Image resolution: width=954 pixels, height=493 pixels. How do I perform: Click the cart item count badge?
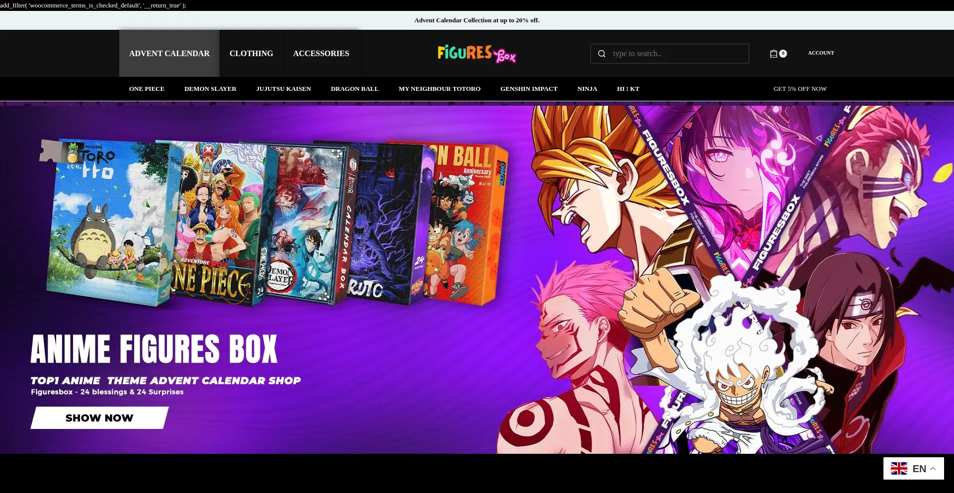[x=783, y=54]
